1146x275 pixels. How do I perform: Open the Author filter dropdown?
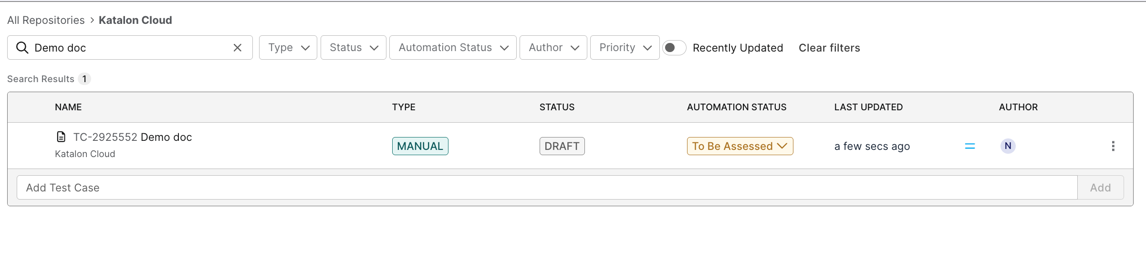click(x=553, y=48)
